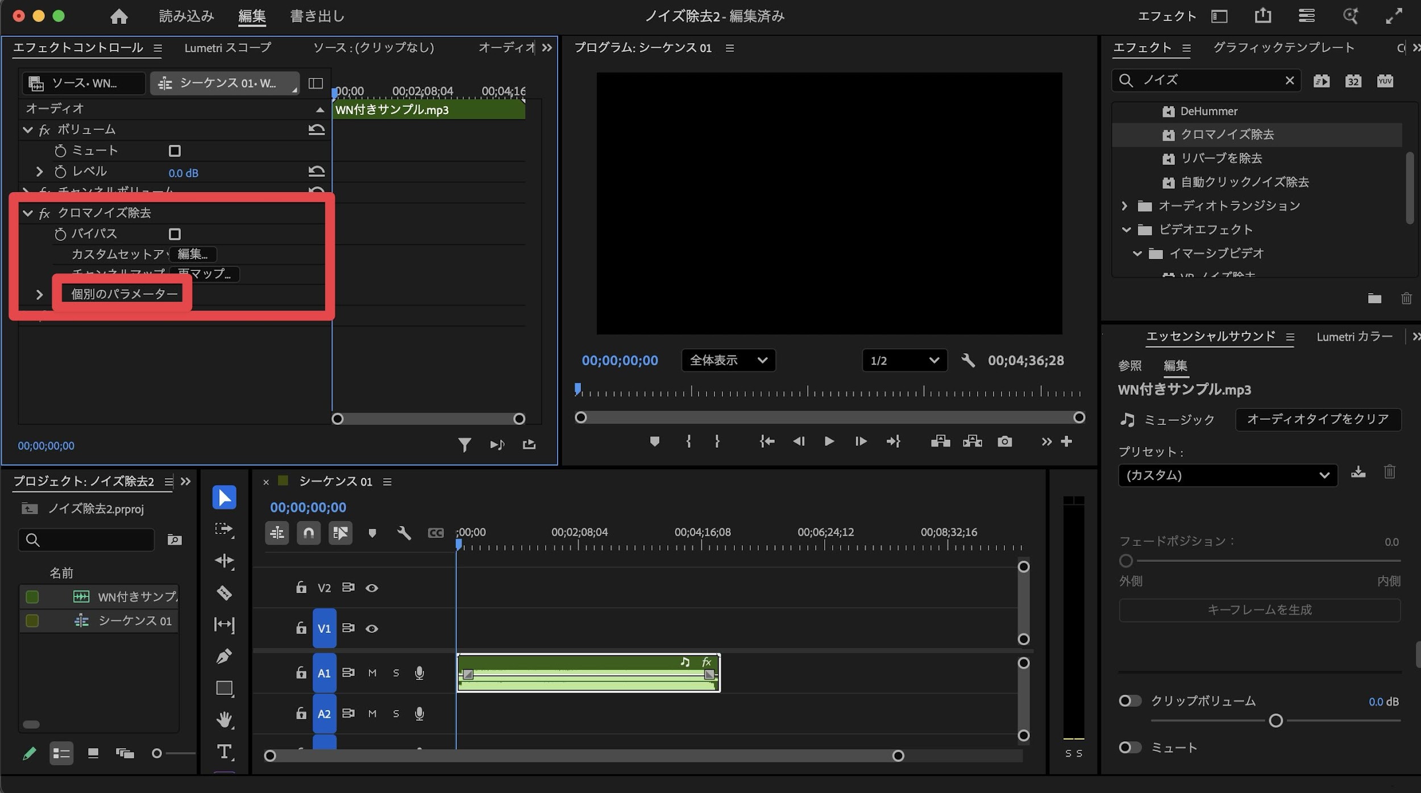Switch to the 書き出し workspace tab
Viewport: 1421px width, 793px height.
click(317, 16)
